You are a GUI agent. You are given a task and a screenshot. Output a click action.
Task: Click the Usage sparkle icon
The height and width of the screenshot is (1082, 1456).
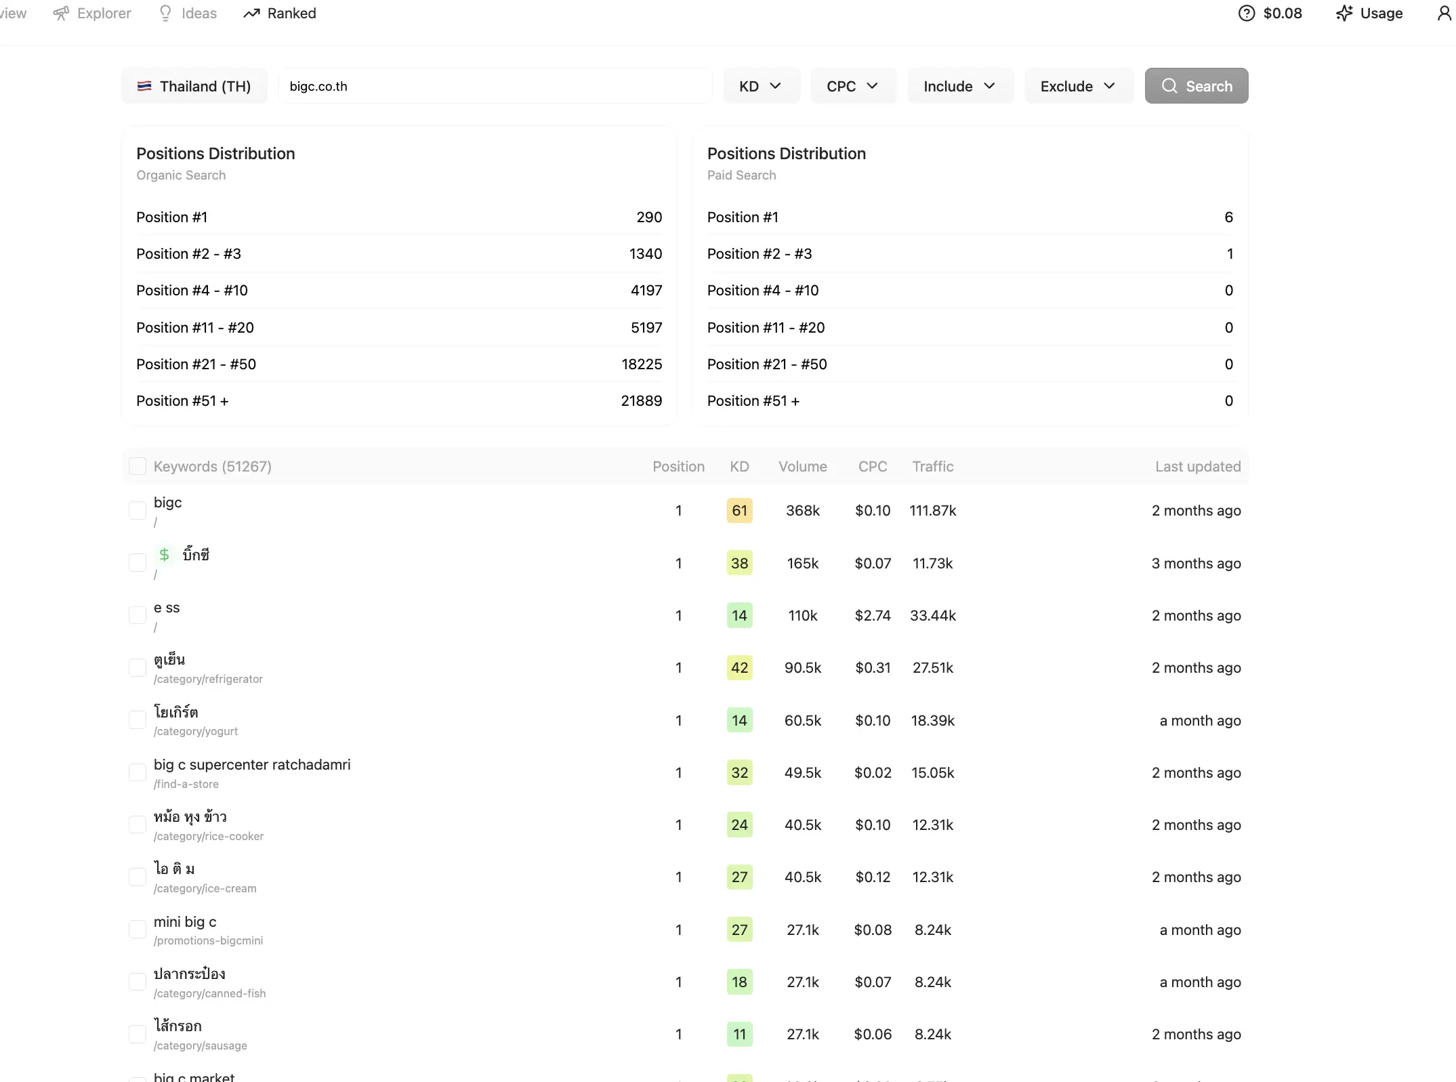click(1344, 14)
